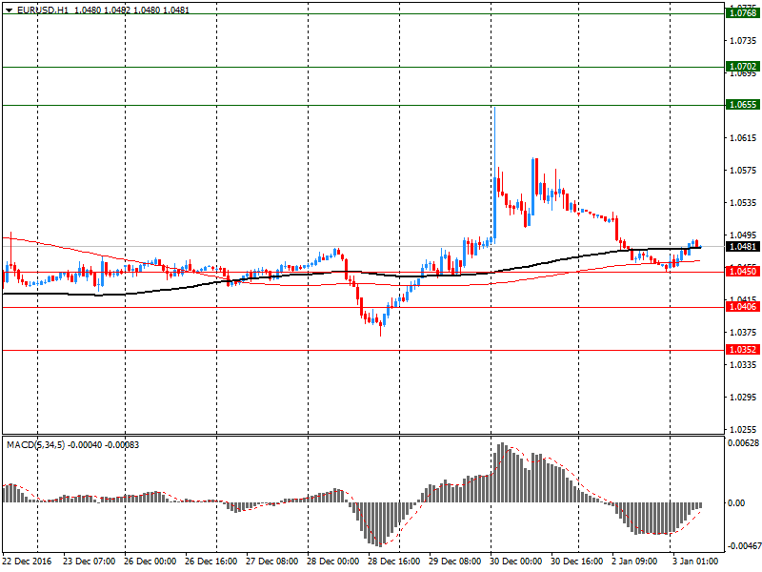762x572 pixels.
Task: Click the 27 Dec 08:00 time label
Action: pyautogui.click(x=272, y=562)
